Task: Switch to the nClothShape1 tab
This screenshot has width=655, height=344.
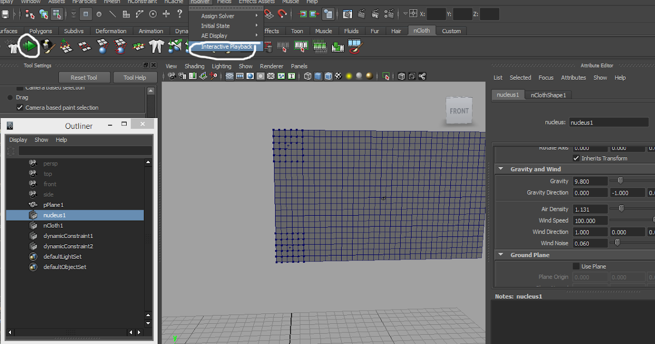Action: [x=549, y=95]
